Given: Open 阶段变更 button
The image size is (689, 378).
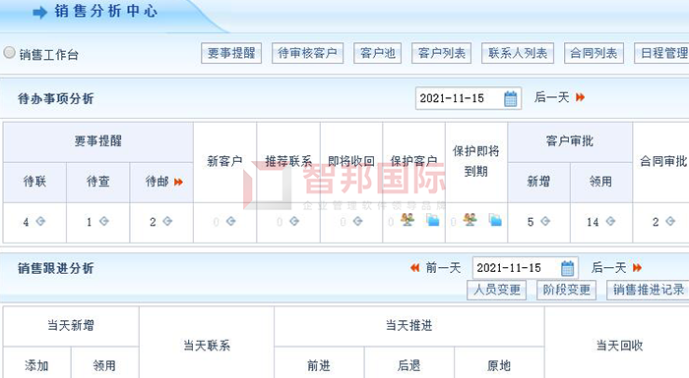Looking at the screenshot, I should pyautogui.click(x=566, y=290).
